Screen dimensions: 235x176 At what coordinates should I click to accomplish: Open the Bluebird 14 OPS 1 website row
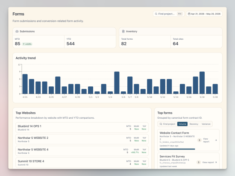point(82,127)
